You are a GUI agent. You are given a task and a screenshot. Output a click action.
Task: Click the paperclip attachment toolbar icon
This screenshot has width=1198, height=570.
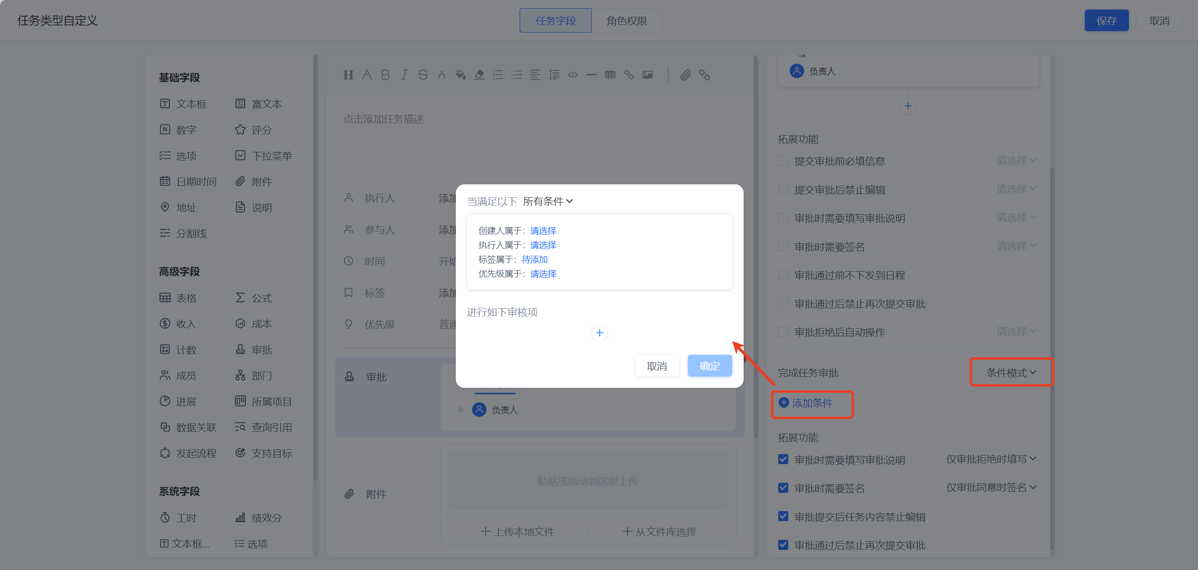[x=686, y=75]
